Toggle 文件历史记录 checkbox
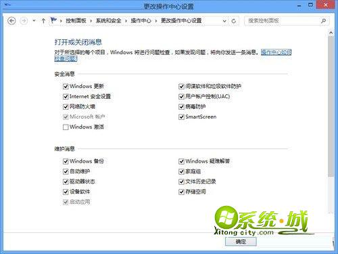338x254 pixels. point(181,182)
